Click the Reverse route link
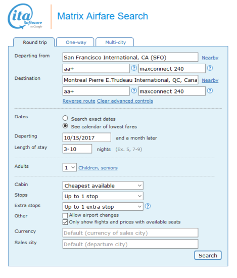Image resolution: width=237 pixels, height=278 pixels. (x=79, y=101)
